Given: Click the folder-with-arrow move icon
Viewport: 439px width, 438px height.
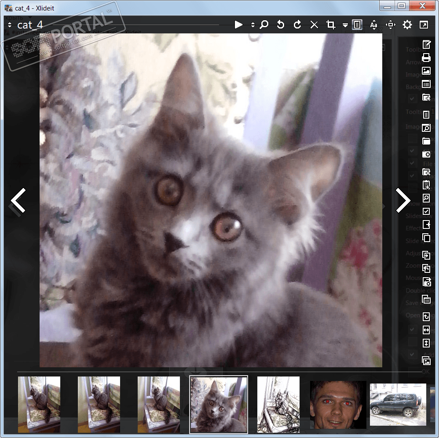Looking at the screenshot, I should pyautogui.click(x=426, y=98).
